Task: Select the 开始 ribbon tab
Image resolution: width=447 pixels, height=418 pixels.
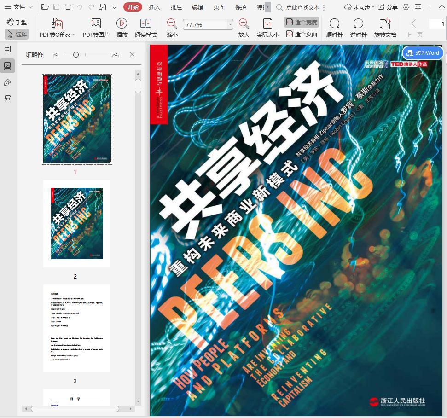Action: click(x=133, y=7)
